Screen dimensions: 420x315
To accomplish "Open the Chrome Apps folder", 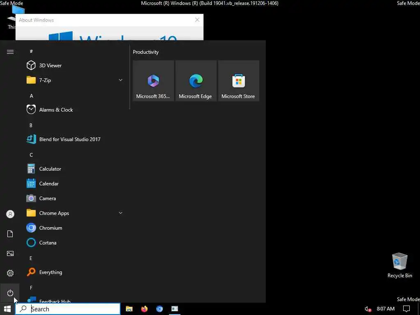I will pyautogui.click(x=75, y=213).
